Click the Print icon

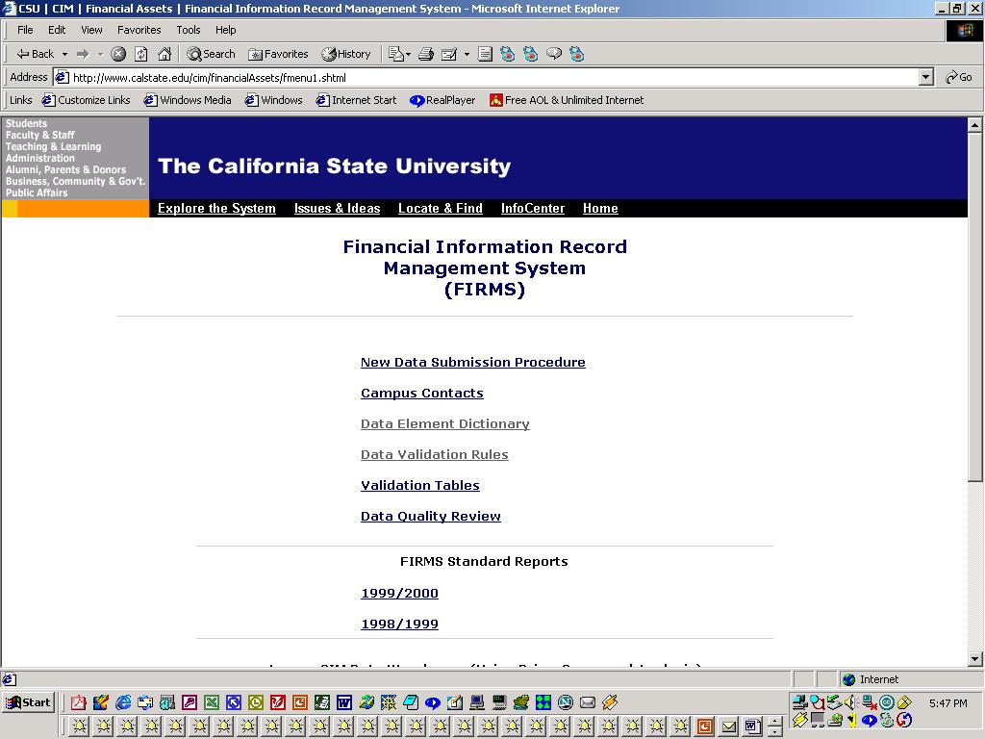[426, 54]
